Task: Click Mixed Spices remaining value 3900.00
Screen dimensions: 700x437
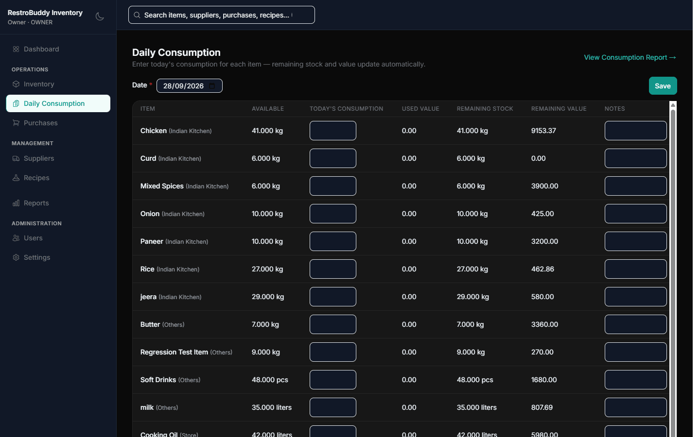Action: [x=544, y=186]
